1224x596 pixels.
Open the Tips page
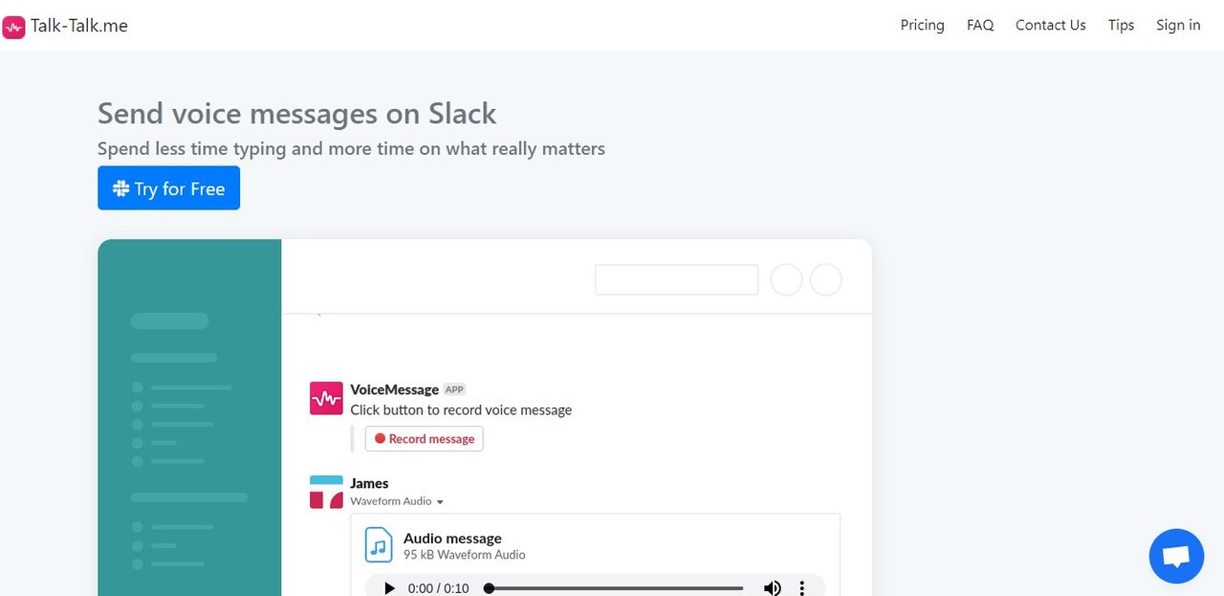[1121, 25]
